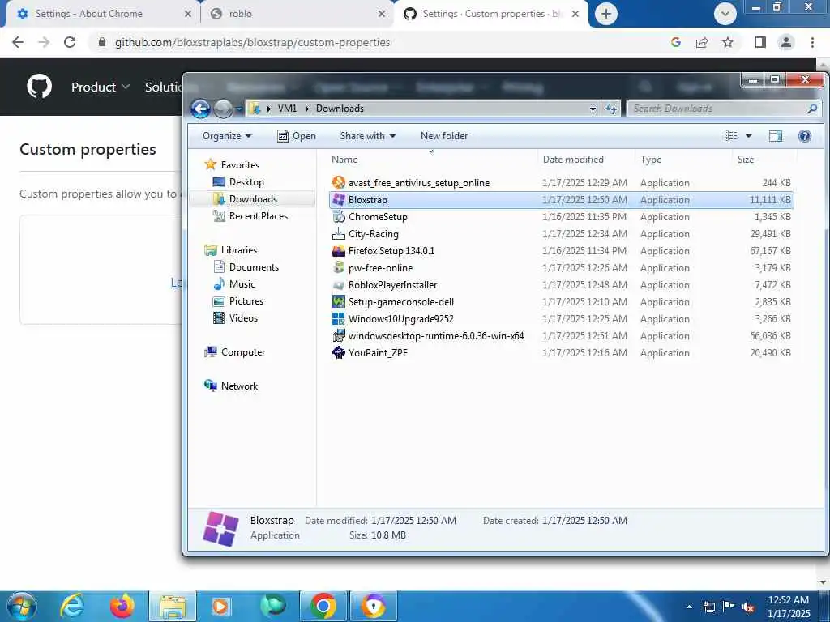Click the VM1 breadcrumb arrow in address bar
Screen dimensions: 830x622
pyautogui.click(x=306, y=109)
